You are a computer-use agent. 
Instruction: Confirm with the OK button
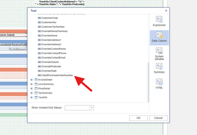tap(138, 118)
